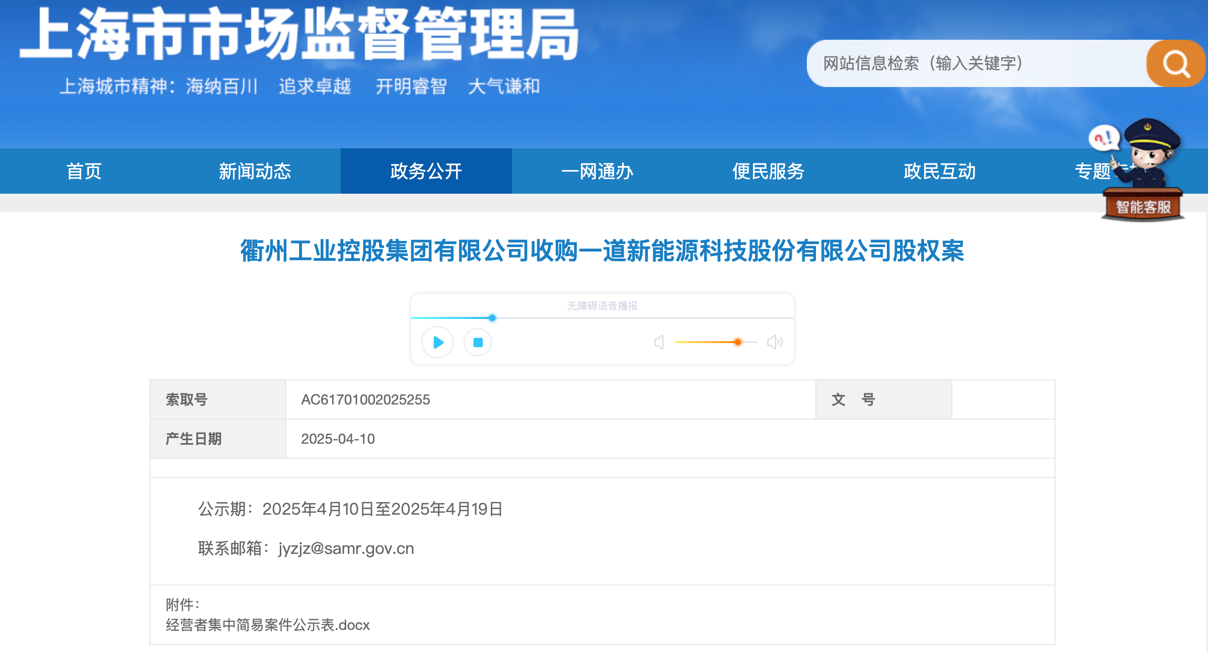Click the mascot's speech bubble icon
The image size is (1208, 653).
click(1103, 138)
